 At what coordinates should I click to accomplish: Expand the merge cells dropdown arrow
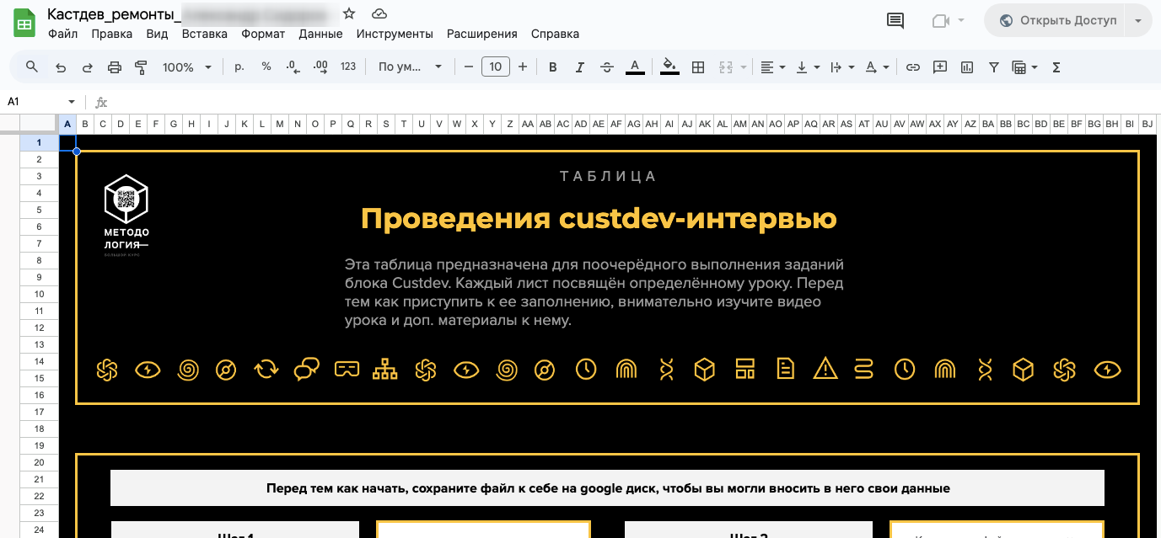point(743,67)
